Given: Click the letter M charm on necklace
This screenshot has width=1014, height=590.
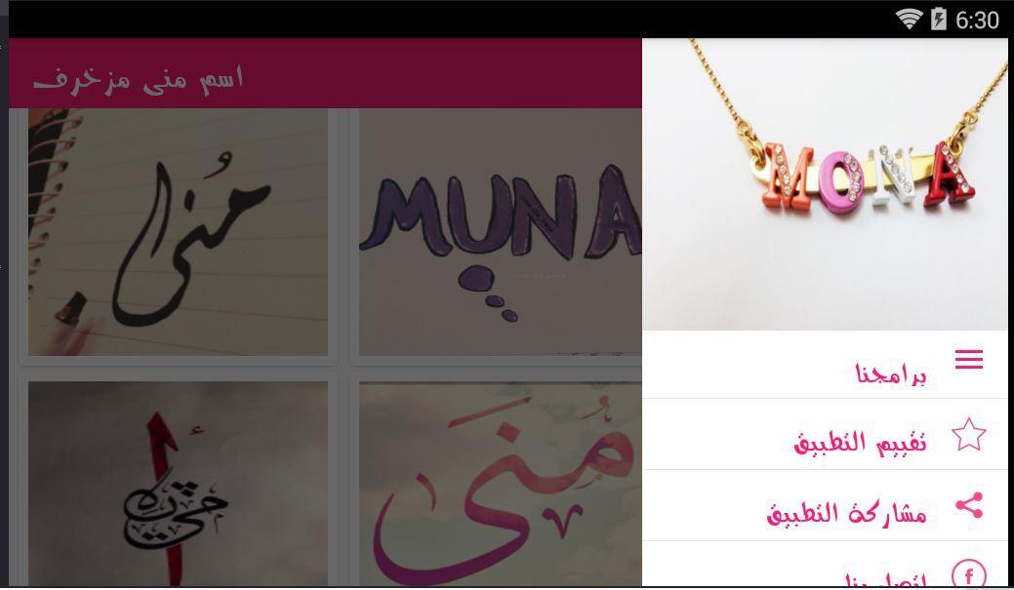Looking at the screenshot, I should click(x=789, y=177).
